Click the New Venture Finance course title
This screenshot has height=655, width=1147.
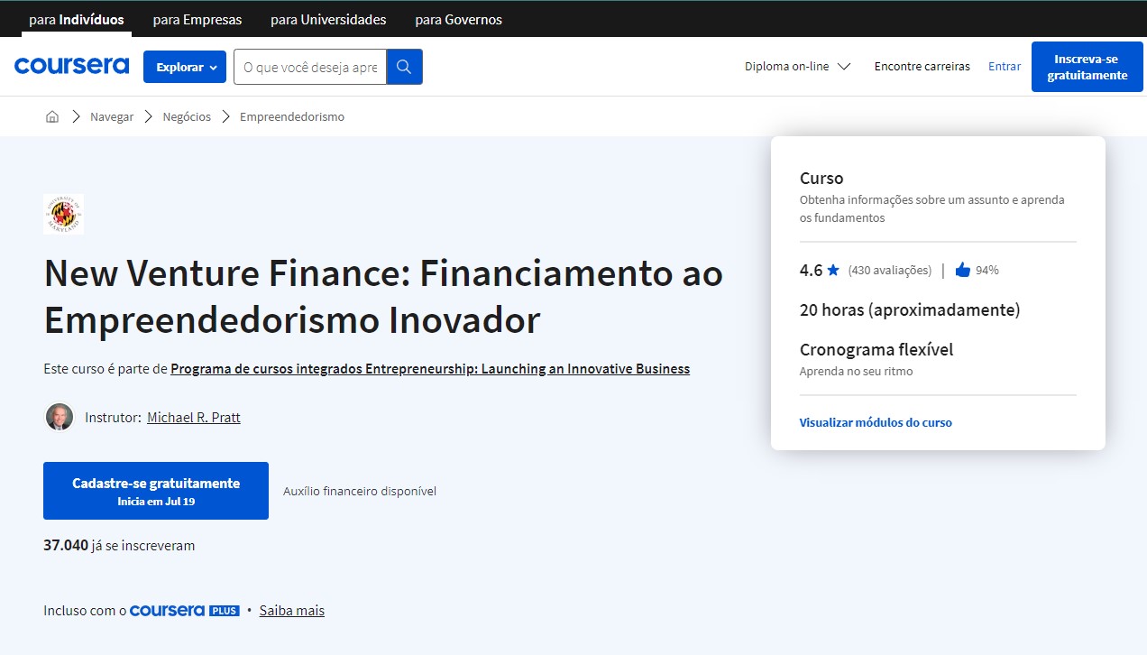[383, 296]
